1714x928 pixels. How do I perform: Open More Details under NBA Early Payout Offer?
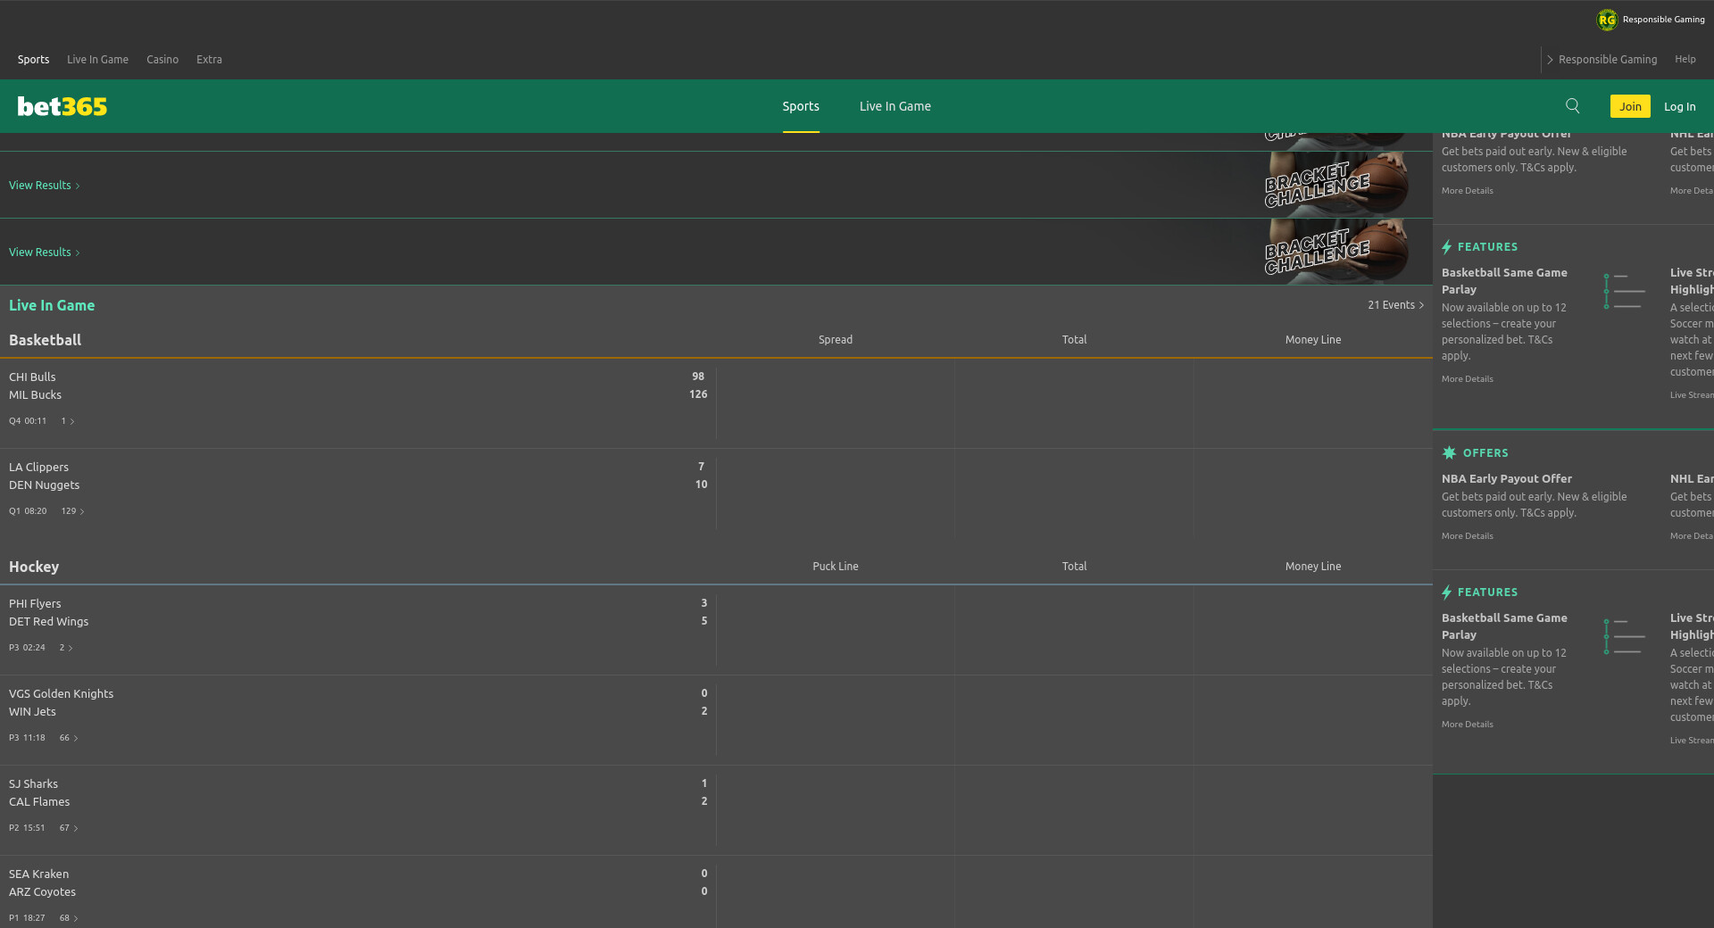[x=1467, y=536]
